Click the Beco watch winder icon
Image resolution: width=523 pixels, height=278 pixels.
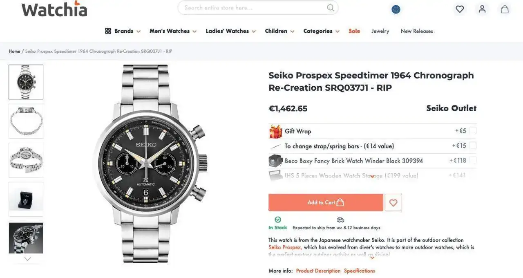click(x=276, y=161)
